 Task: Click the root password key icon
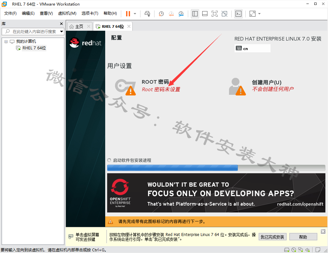point(125,87)
